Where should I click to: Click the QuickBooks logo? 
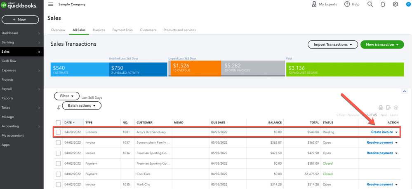click(19, 5)
